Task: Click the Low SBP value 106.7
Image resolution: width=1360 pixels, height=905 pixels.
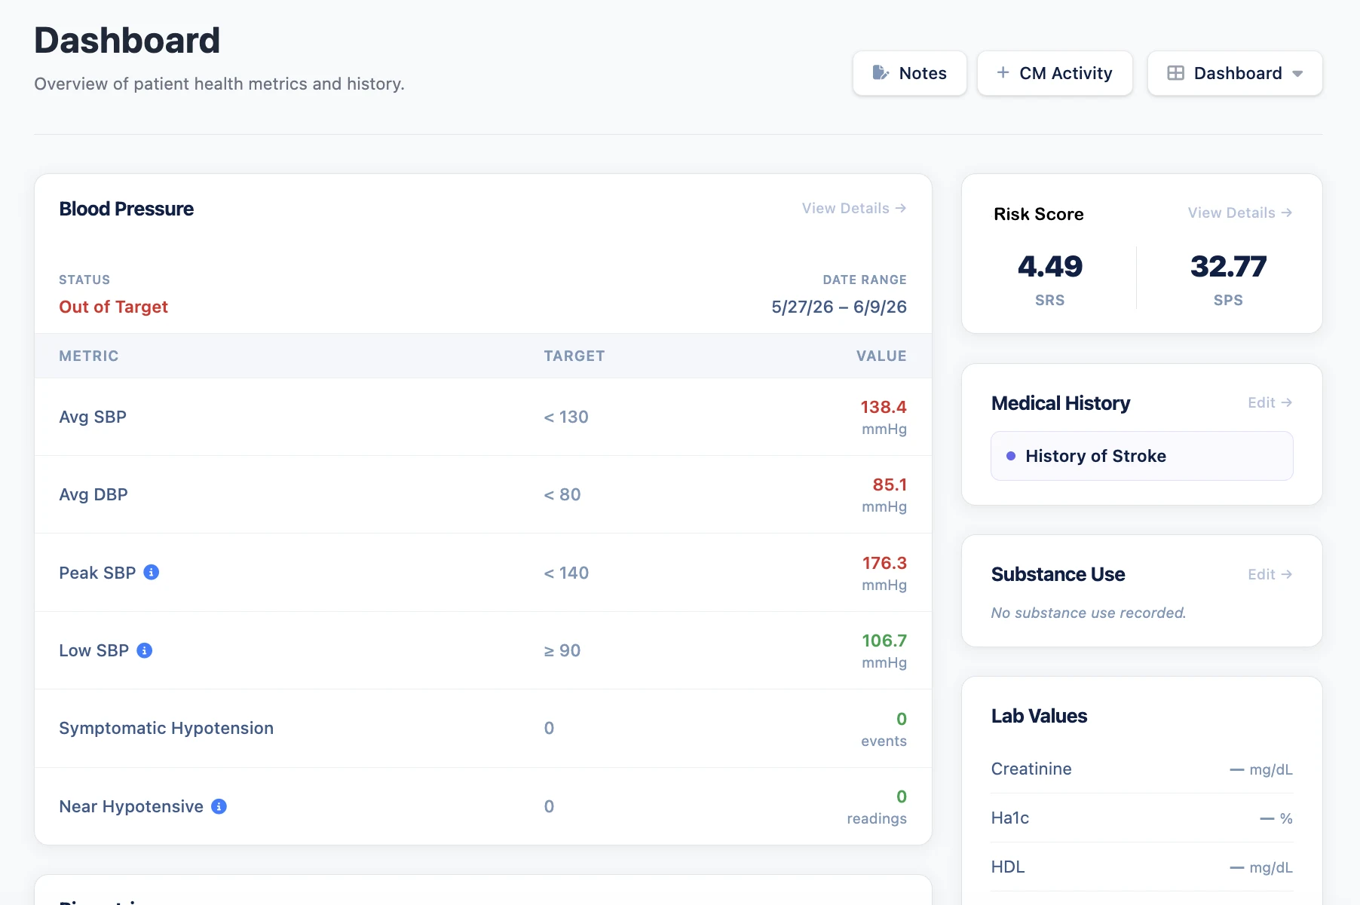Action: pyautogui.click(x=884, y=641)
